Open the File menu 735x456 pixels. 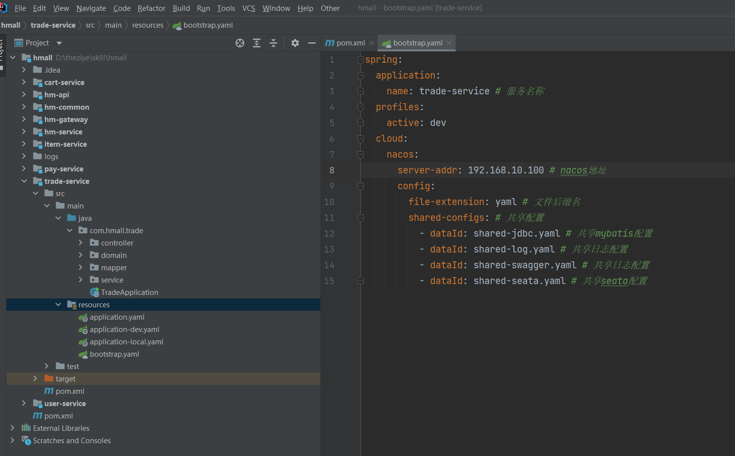coord(20,8)
